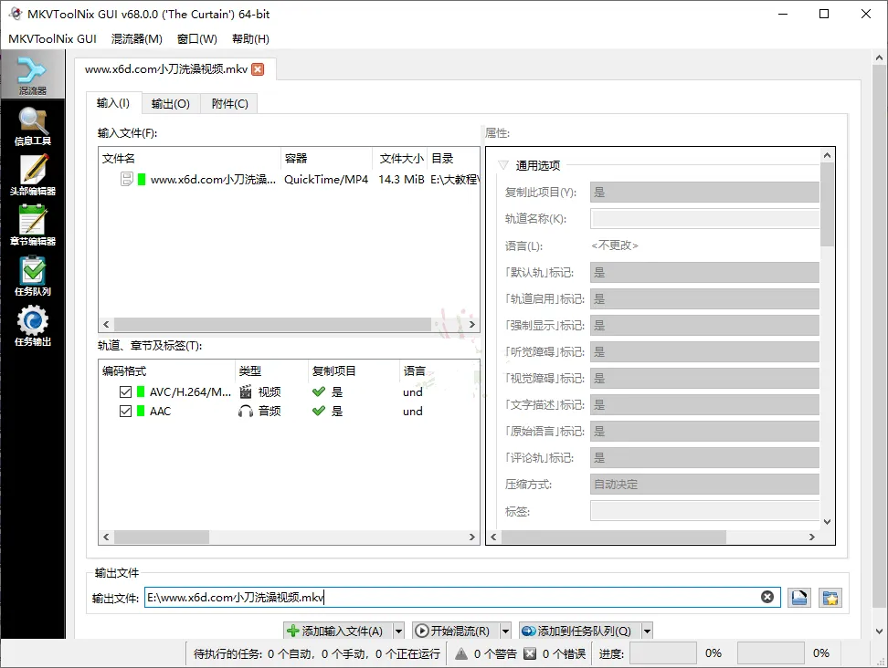Switch to the 输出(O) tab

click(171, 103)
